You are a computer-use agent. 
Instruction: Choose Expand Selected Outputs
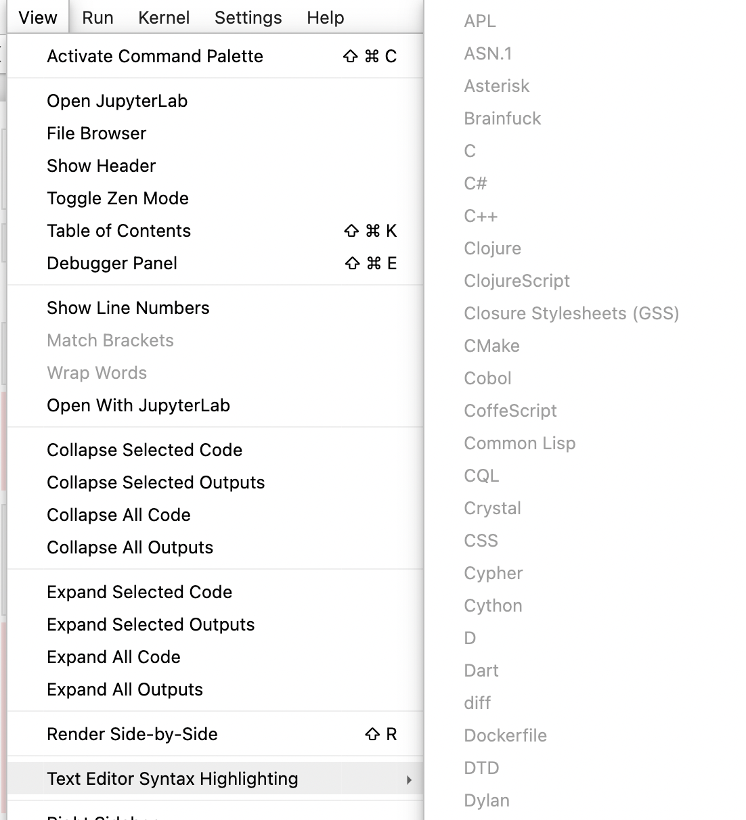point(215,624)
